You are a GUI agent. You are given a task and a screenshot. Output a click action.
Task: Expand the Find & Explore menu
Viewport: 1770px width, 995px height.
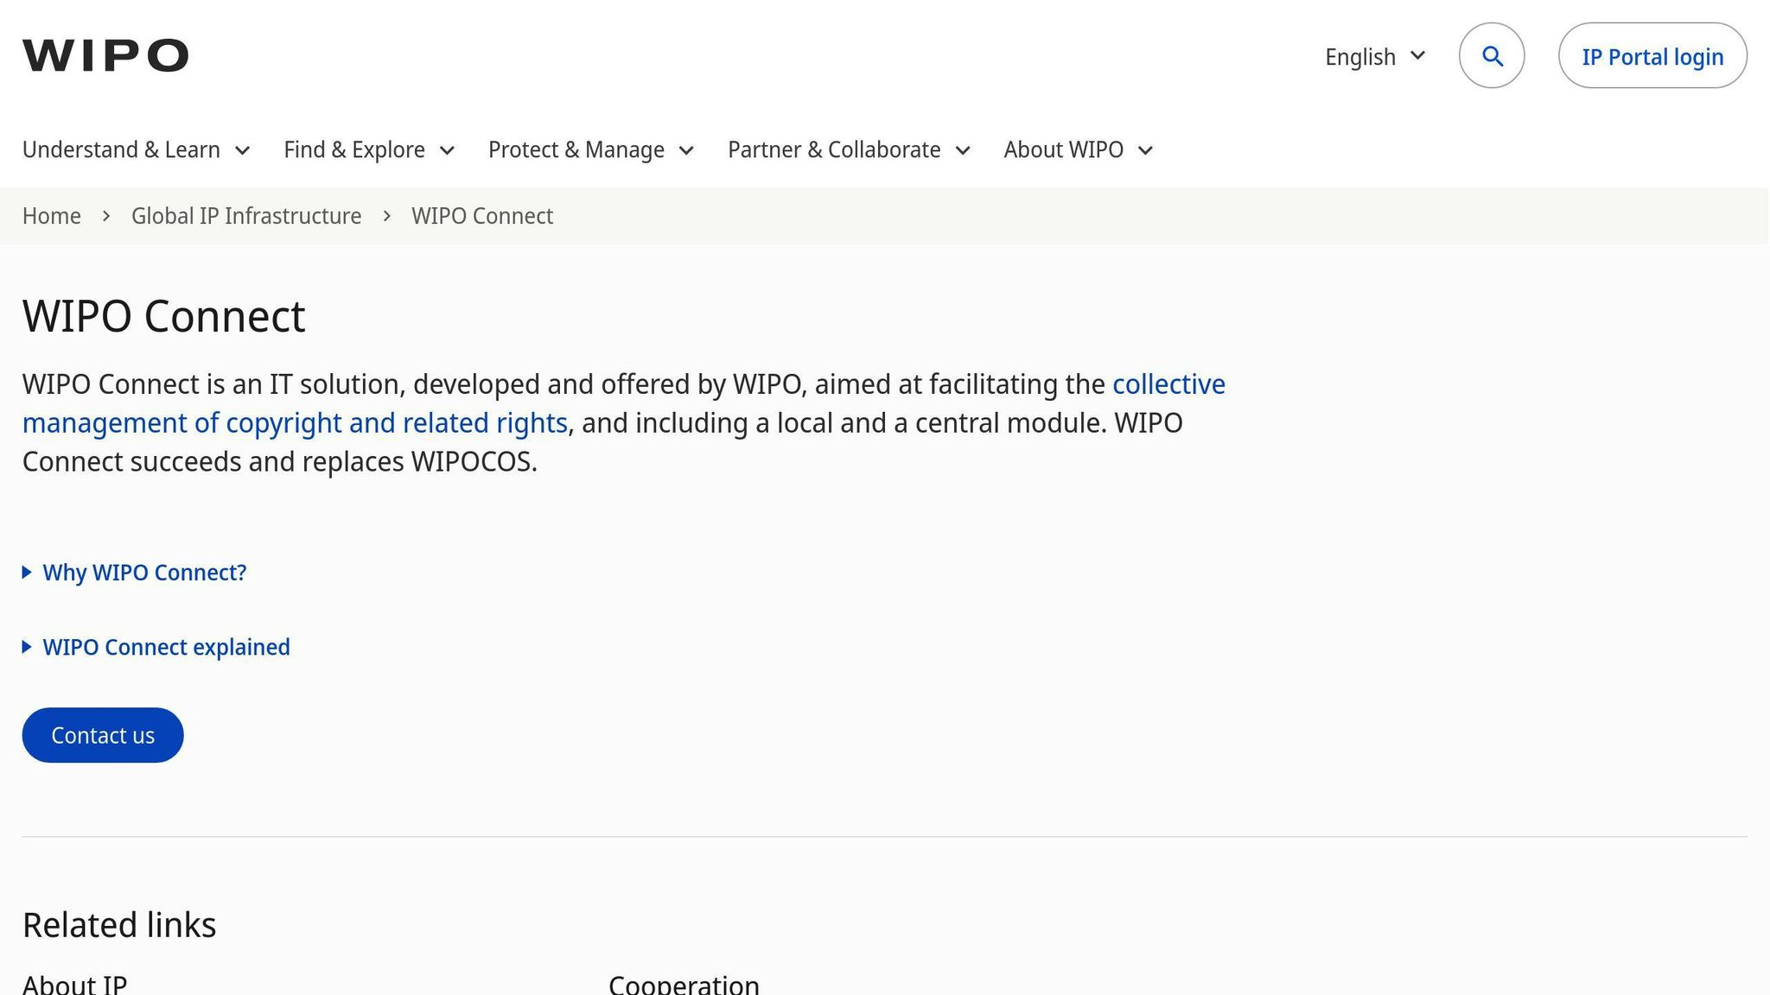click(370, 149)
